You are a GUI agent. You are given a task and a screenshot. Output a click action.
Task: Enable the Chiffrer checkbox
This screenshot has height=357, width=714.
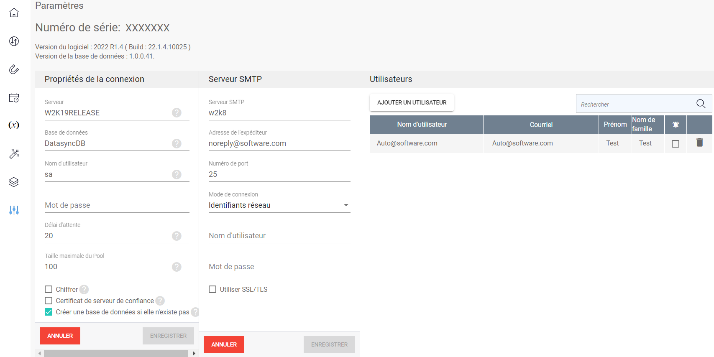[x=49, y=289]
